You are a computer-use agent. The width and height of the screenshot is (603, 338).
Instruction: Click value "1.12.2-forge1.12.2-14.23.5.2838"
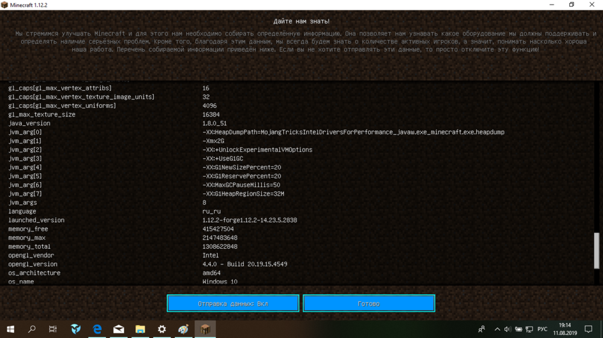pyautogui.click(x=250, y=220)
